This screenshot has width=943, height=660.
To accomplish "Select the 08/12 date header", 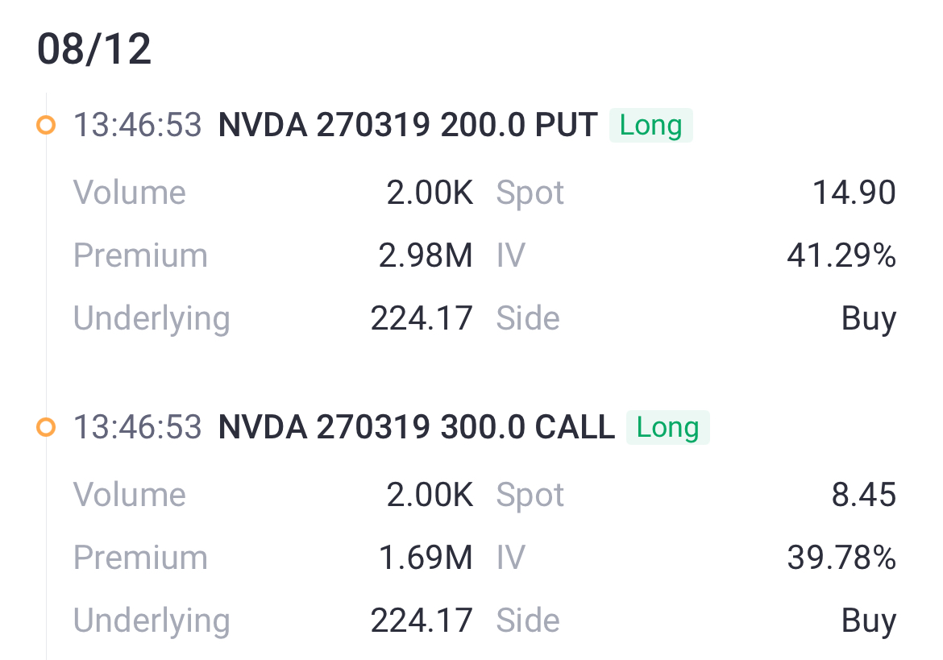I will tap(94, 48).
